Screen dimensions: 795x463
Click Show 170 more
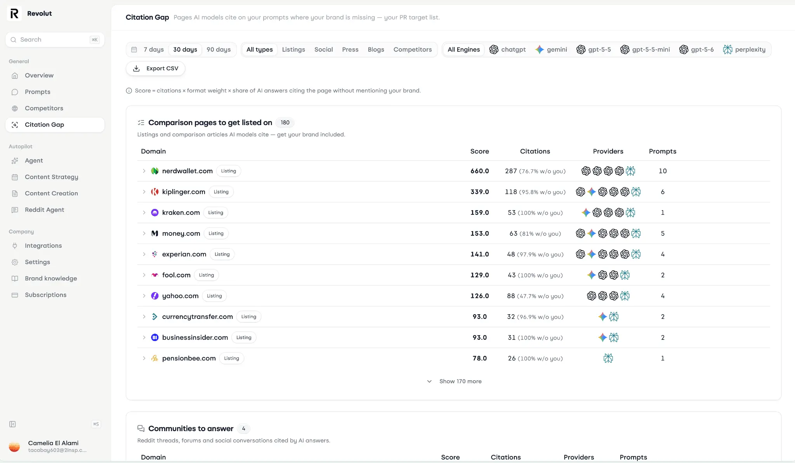tap(454, 381)
